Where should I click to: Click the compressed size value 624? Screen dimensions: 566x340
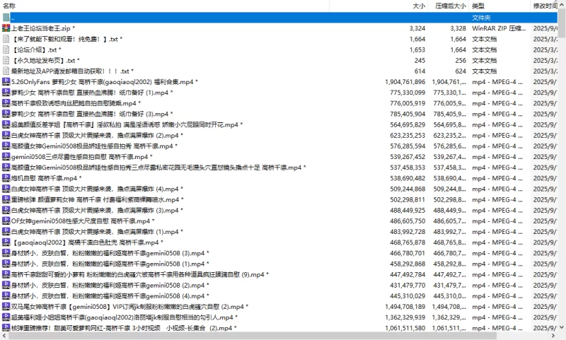[461, 71]
